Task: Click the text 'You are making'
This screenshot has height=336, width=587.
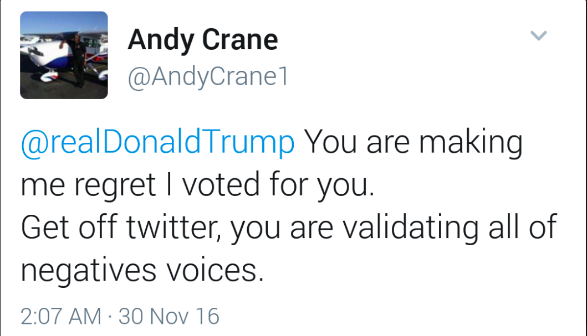Action: point(414,143)
